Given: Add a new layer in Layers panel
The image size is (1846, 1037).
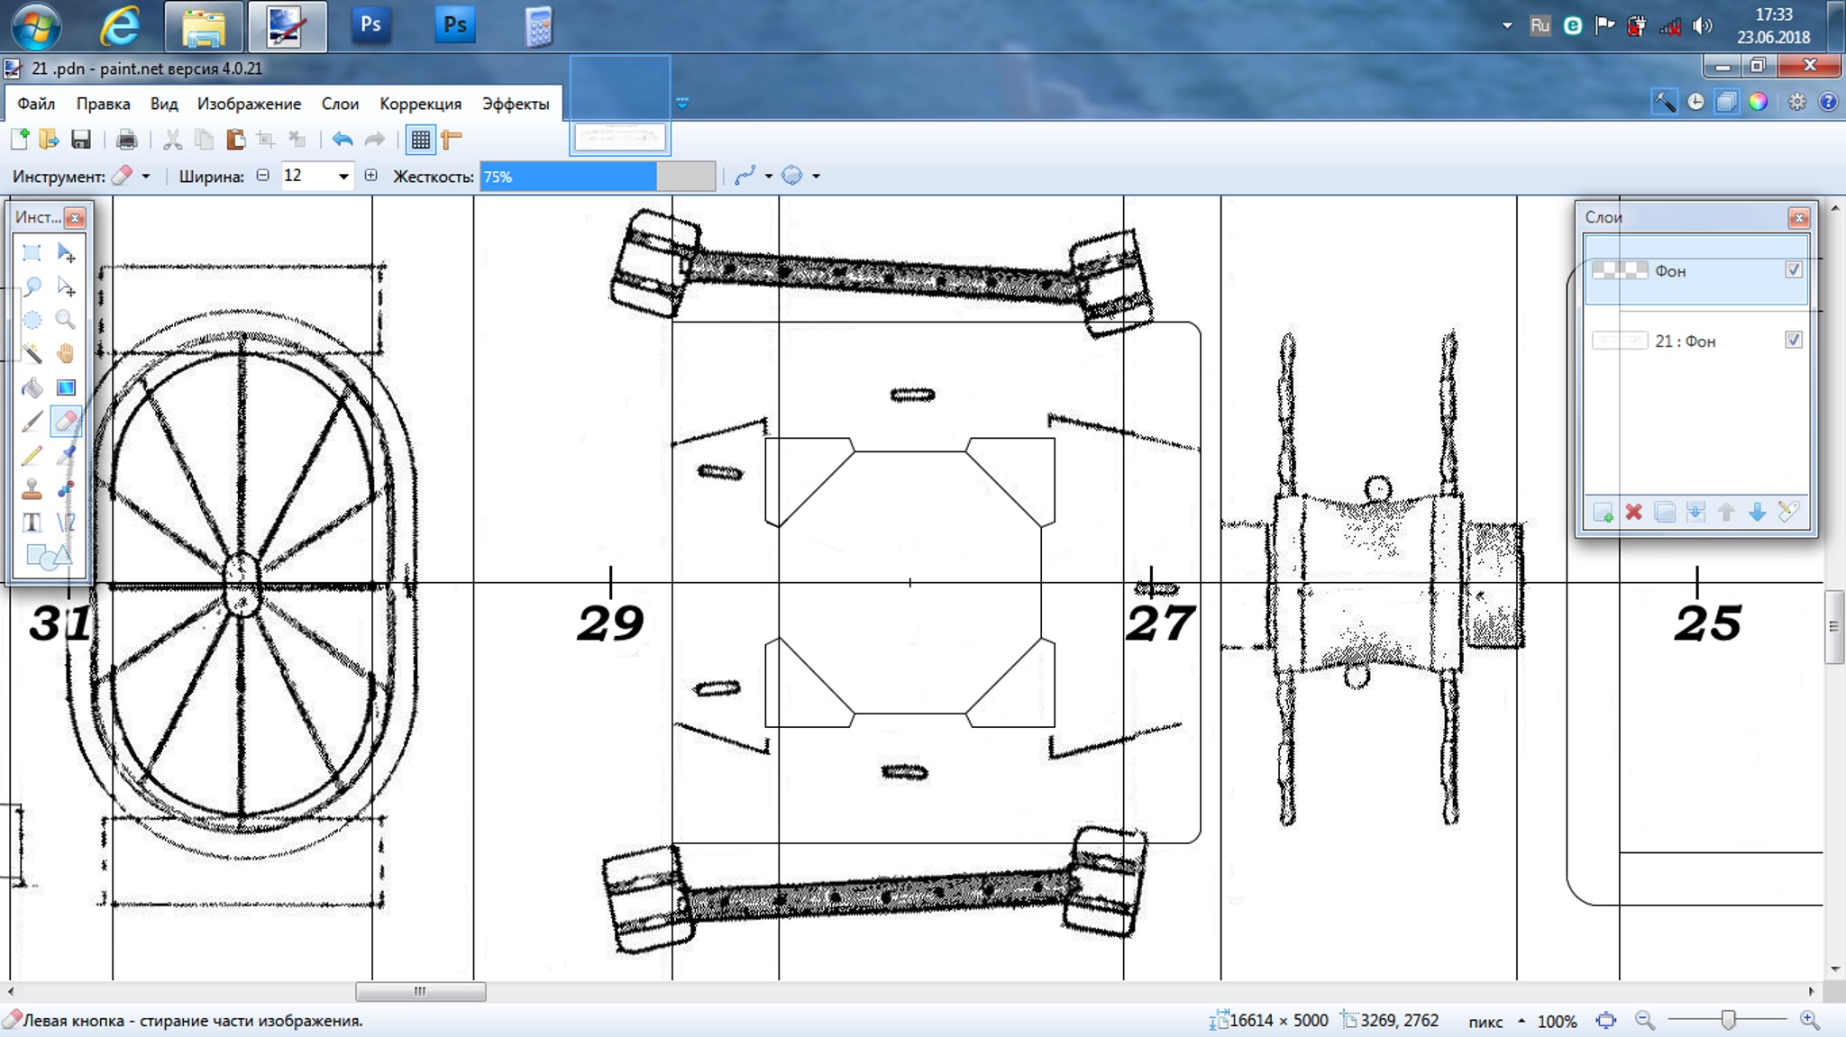Looking at the screenshot, I should coord(1603,512).
